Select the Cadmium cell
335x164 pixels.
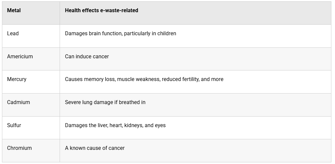[31, 105]
